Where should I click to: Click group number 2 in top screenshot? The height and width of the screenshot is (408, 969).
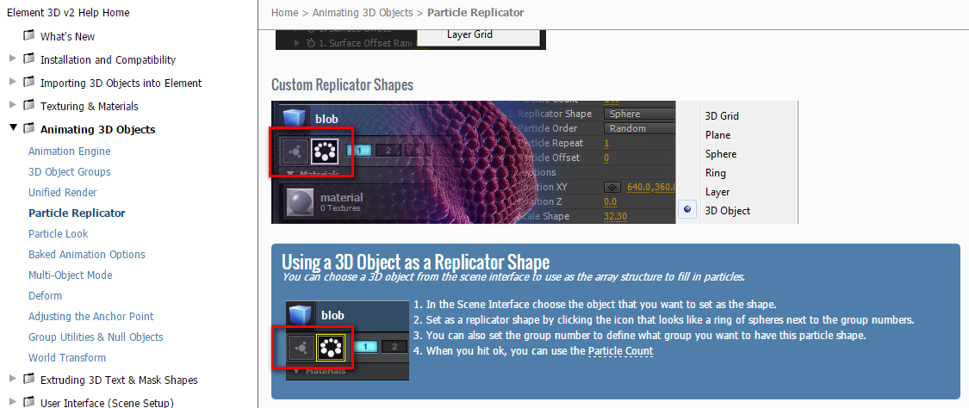[388, 150]
